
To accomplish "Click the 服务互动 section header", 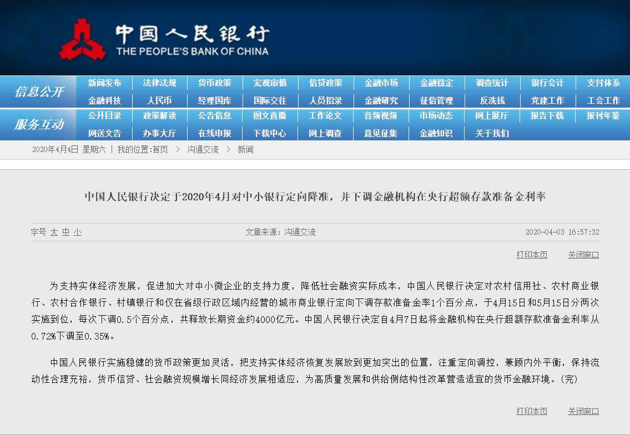I will 39,124.
